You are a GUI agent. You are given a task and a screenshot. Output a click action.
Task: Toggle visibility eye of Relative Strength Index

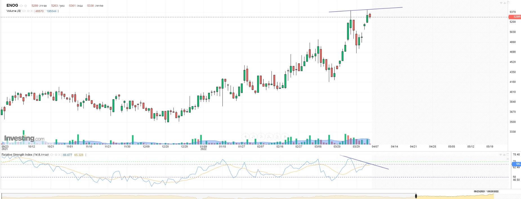(x=52, y=155)
